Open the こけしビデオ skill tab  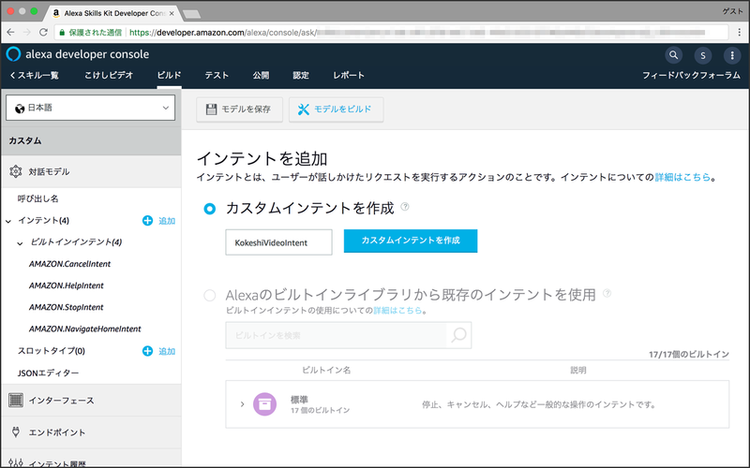109,75
